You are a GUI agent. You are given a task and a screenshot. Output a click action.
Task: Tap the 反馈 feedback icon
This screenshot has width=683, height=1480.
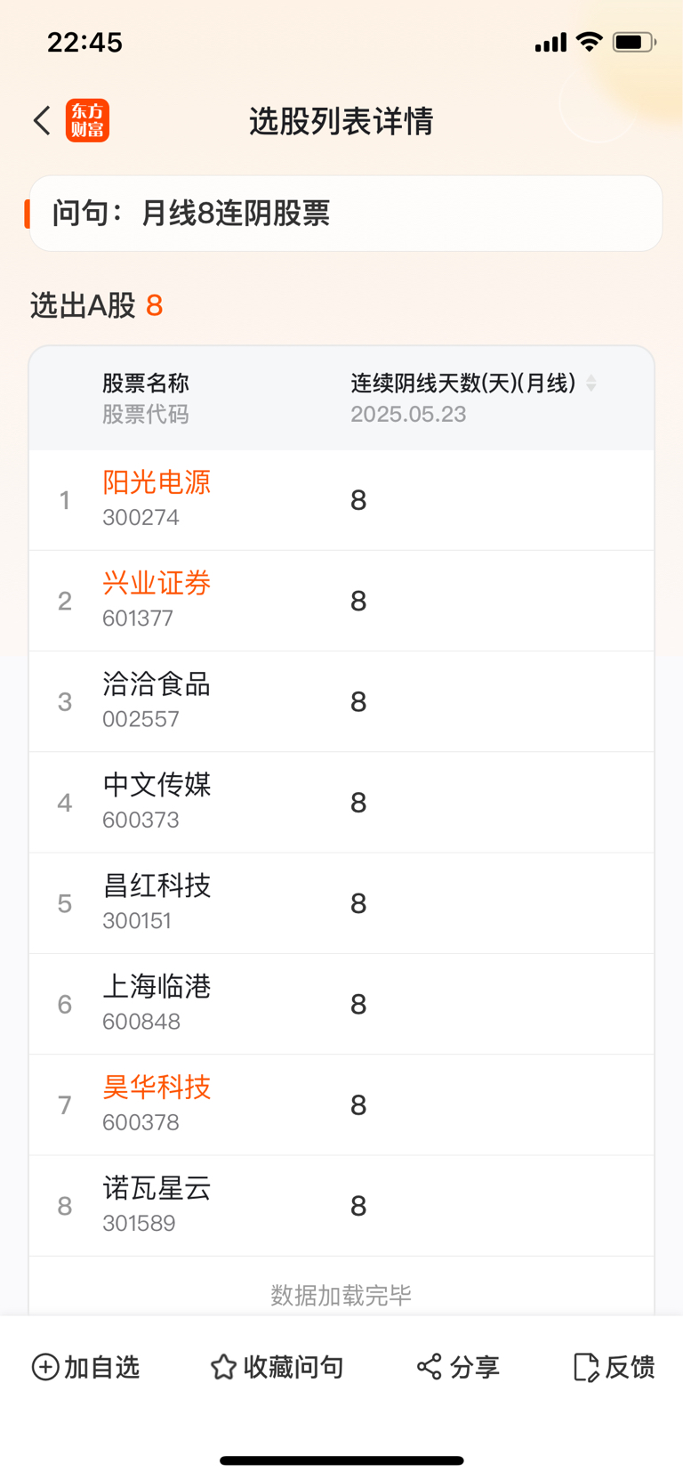pos(586,1367)
